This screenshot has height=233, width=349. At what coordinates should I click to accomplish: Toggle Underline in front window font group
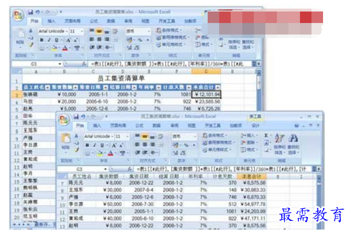click(x=102, y=146)
